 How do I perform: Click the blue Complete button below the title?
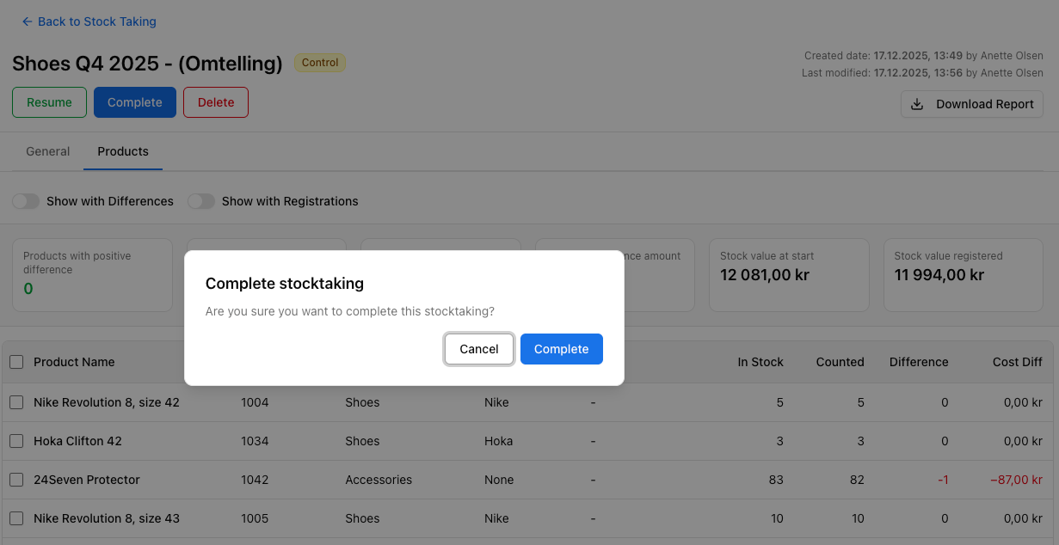tap(135, 102)
